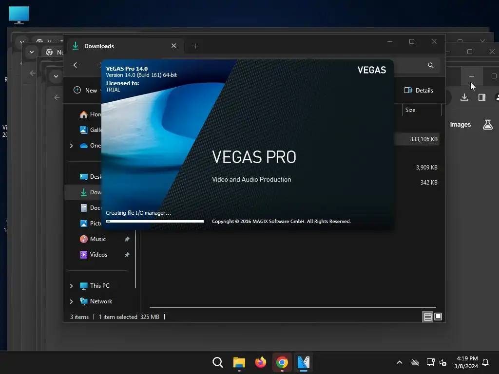Select Downloads in the navigation pane

pyautogui.click(x=83, y=192)
